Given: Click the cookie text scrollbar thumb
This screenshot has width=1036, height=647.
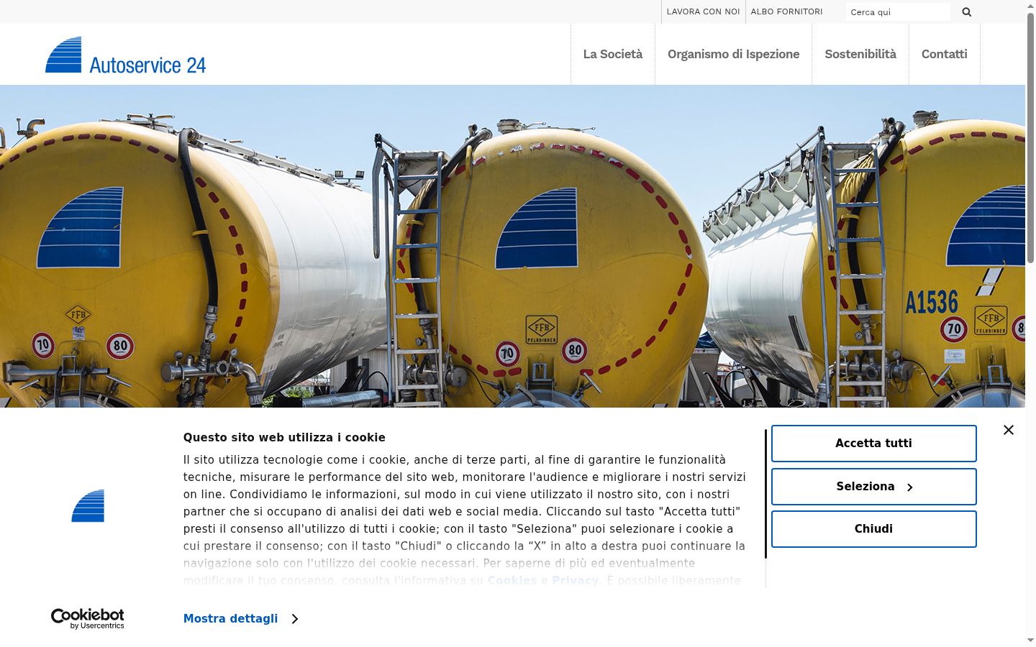Looking at the screenshot, I should (765, 494).
